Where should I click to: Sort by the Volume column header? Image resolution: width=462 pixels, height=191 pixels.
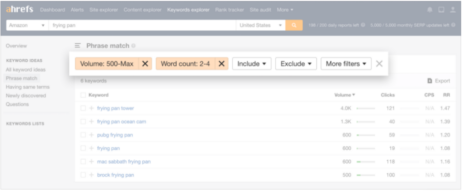coord(344,95)
